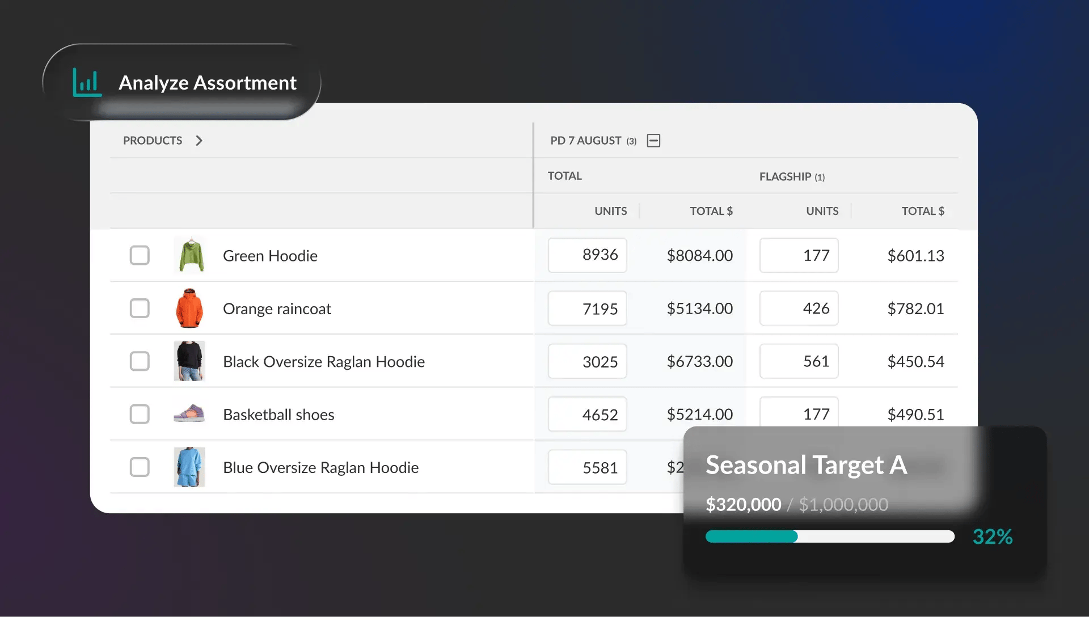Check the Green Hoodie checkbox

[140, 255]
